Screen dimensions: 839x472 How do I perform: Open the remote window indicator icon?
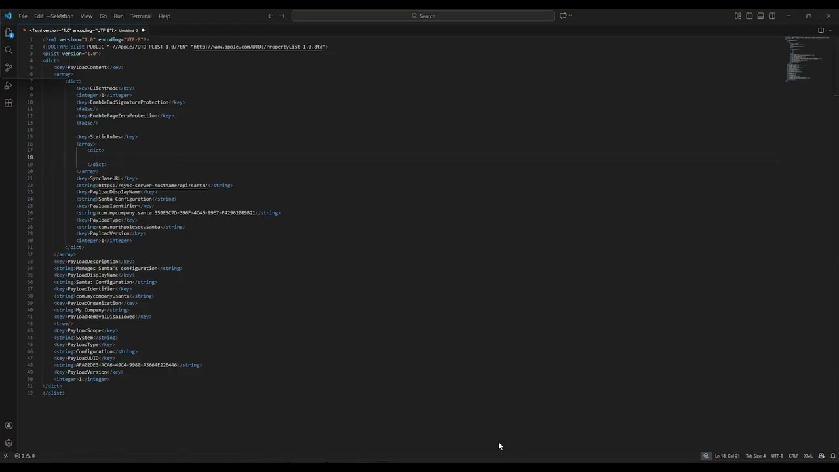point(6,456)
